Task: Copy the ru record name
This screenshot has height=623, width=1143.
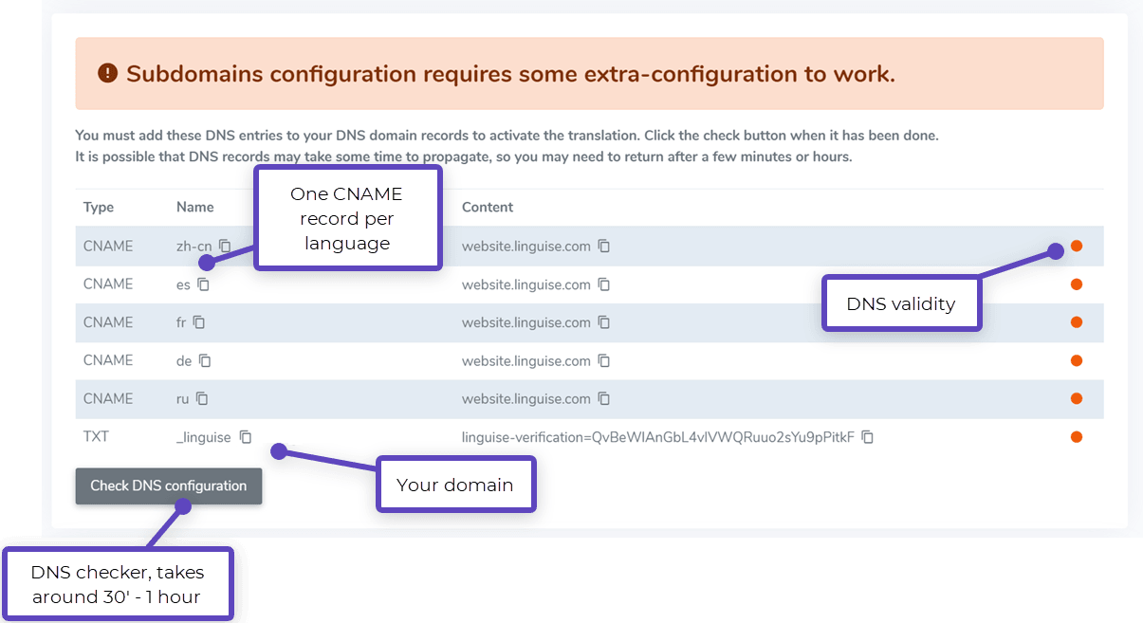Action: click(x=202, y=399)
